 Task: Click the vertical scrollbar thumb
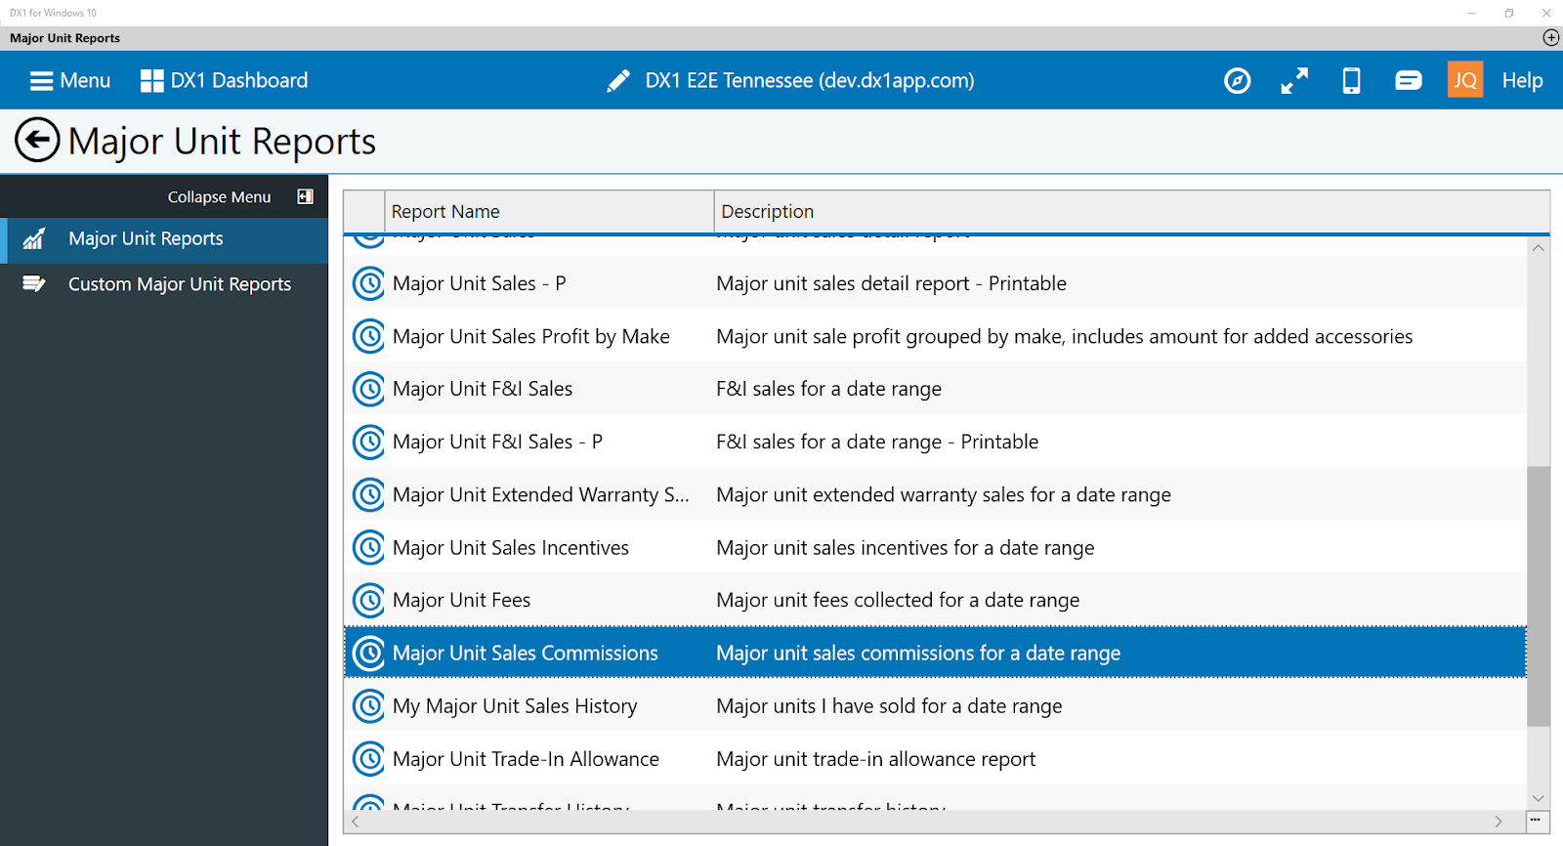pyautogui.click(x=1539, y=596)
